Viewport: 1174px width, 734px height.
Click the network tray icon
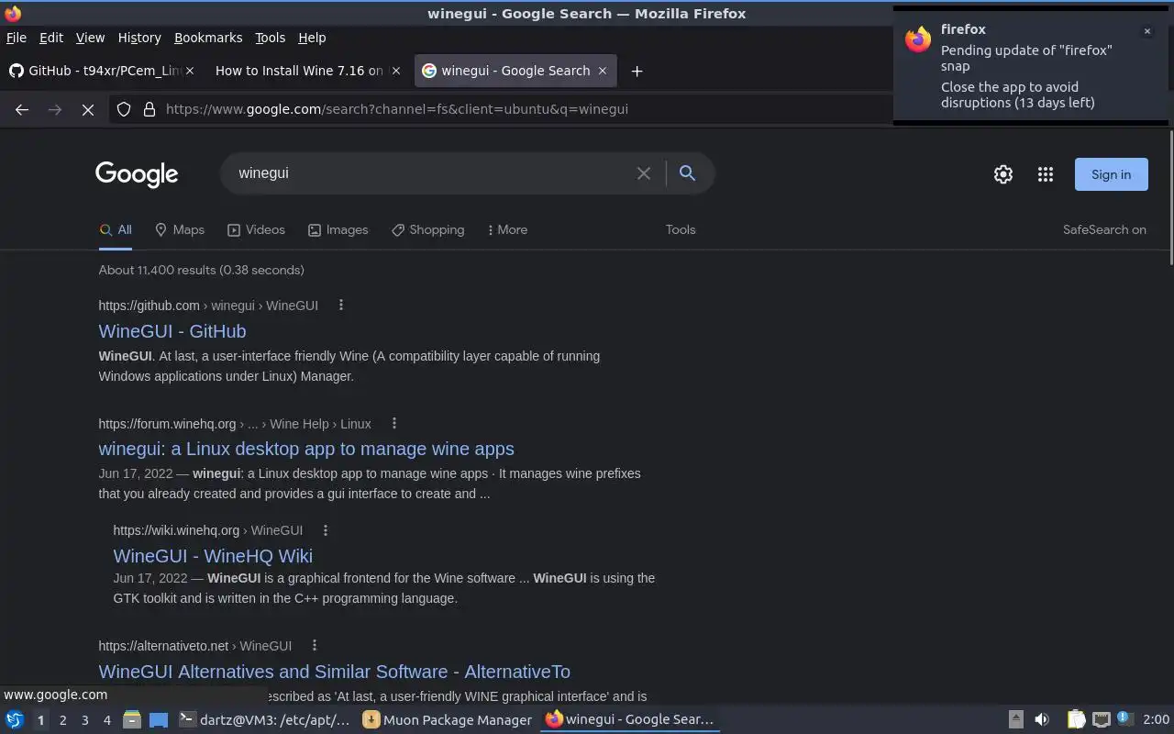[x=1102, y=719]
